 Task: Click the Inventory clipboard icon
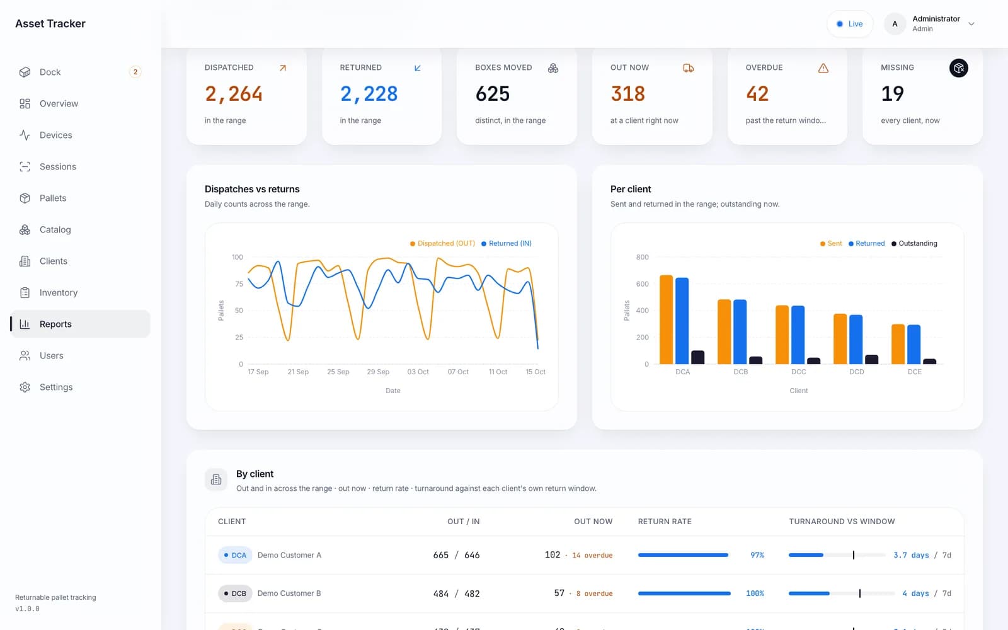[25, 292]
